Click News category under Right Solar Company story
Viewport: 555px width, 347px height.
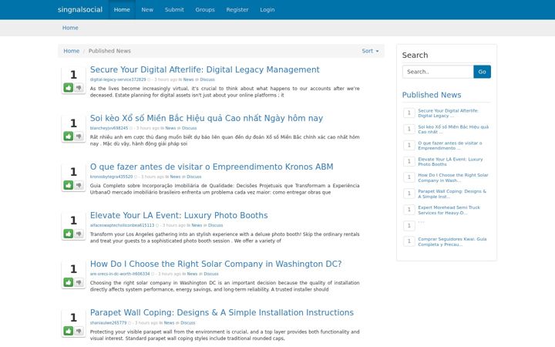(x=192, y=274)
